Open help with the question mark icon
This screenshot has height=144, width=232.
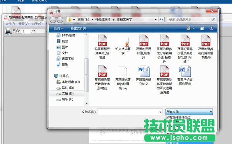click(212, 28)
